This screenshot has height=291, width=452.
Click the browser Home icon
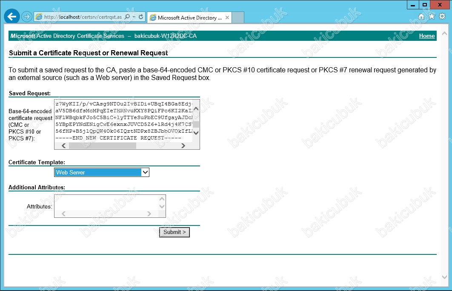421,17
